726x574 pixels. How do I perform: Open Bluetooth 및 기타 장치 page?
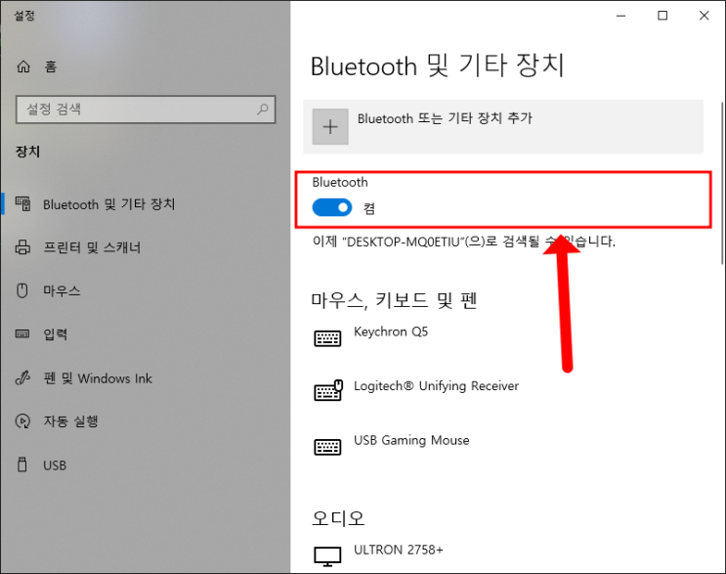point(146,203)
